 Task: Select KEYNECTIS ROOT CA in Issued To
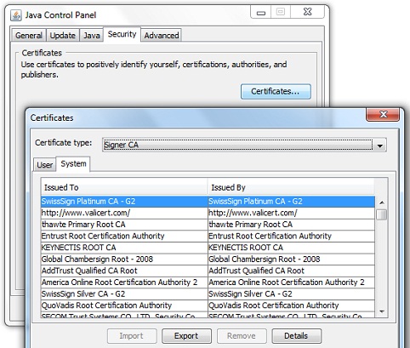124,248
